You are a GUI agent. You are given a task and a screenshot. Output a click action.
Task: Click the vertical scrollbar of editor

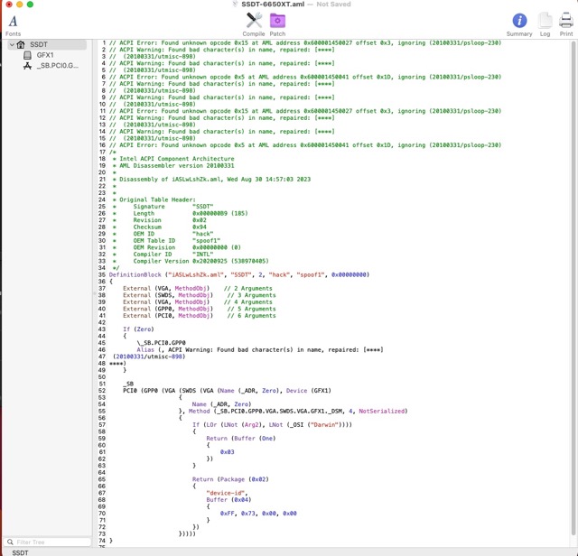point(574,271)
